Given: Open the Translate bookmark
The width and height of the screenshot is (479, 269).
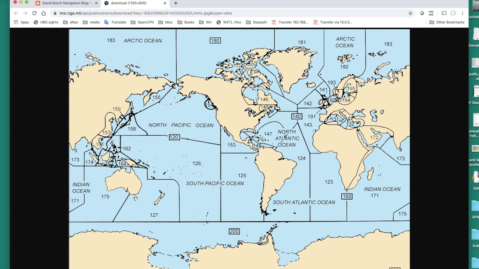Looking at the screenshot, I should point(115,22).
